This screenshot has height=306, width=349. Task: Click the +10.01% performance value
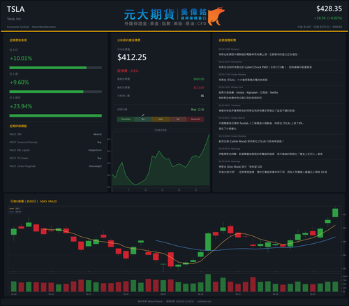click(x=21, y=58)
